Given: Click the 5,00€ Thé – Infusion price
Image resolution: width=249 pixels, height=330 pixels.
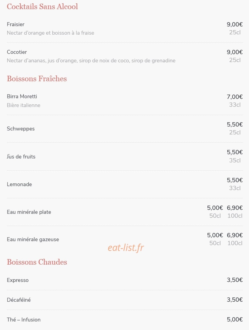Looking at the screenshot, I should (235, 319).
